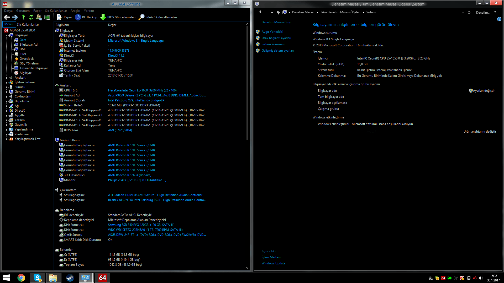This screenshot has height=283, width=504.
Task: Switch to Sık Kullanılanlar tab
Action: [x=28, y=25]
